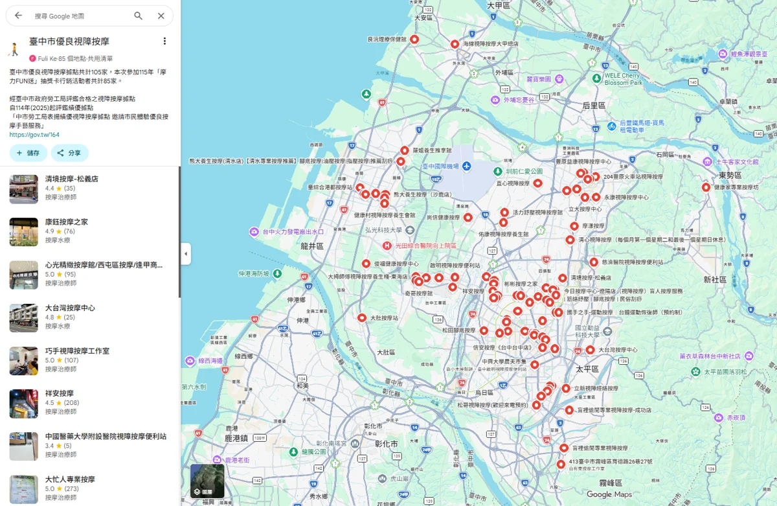Image resolution: width=777 pixels, height=506 pixels.
Task: Click the 龍井區 district label on map
Action: [x=313, y=246]
